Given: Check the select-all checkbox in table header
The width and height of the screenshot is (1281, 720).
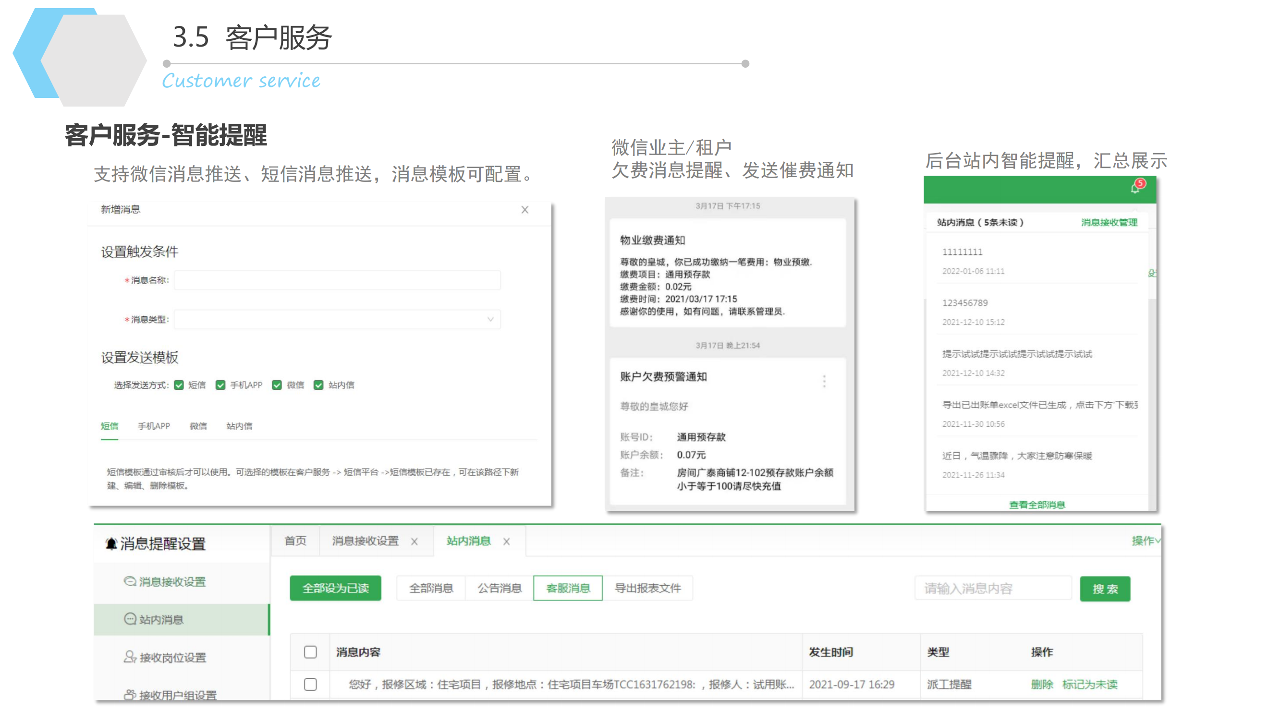Looking at the screenshot, I should (x=310, y=651).
